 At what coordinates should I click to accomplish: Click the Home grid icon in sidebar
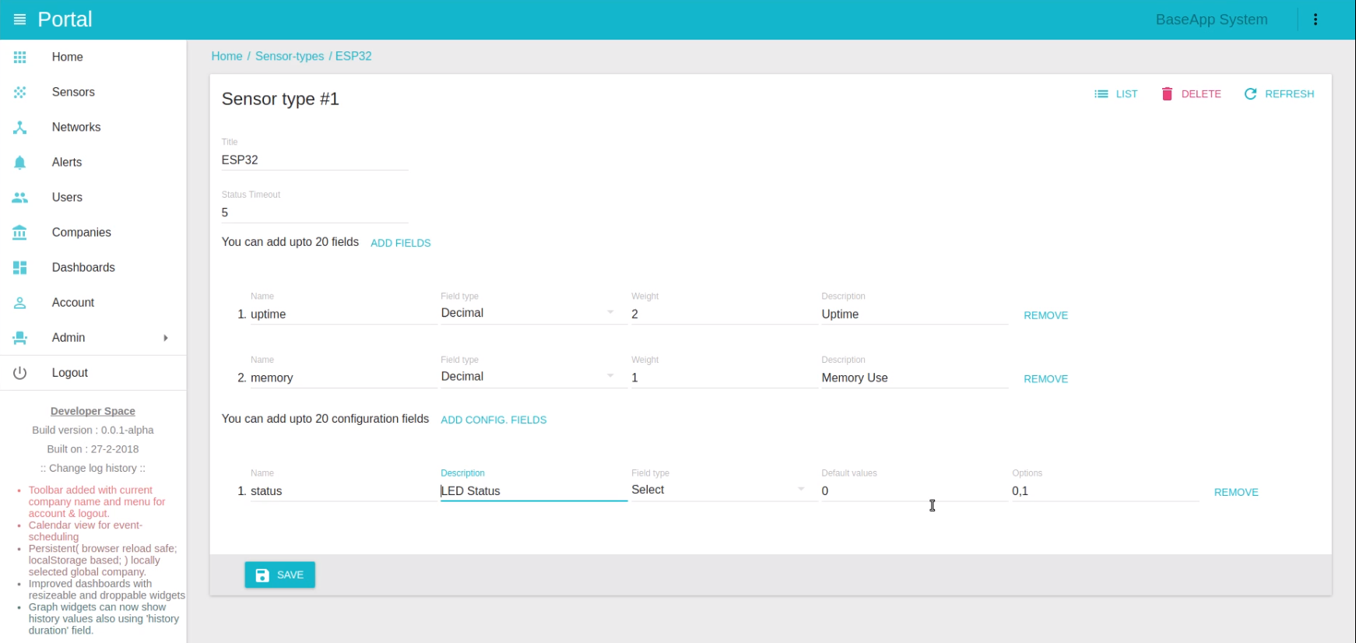tap(19, 57)
